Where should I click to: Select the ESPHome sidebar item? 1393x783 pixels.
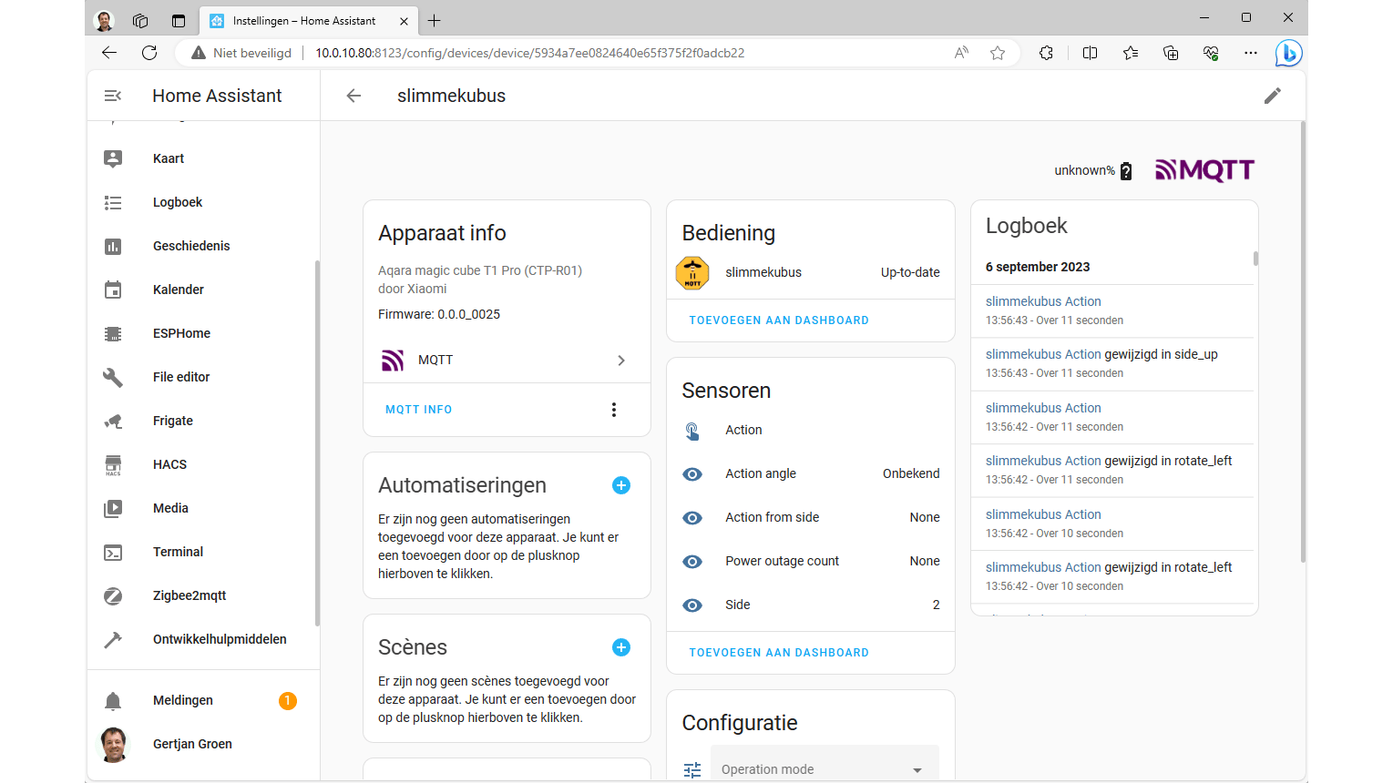[x=181, y=333]
